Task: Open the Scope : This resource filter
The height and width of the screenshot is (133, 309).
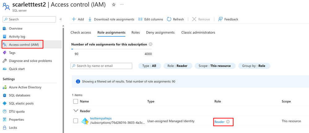Action: (x=215, y=66)
